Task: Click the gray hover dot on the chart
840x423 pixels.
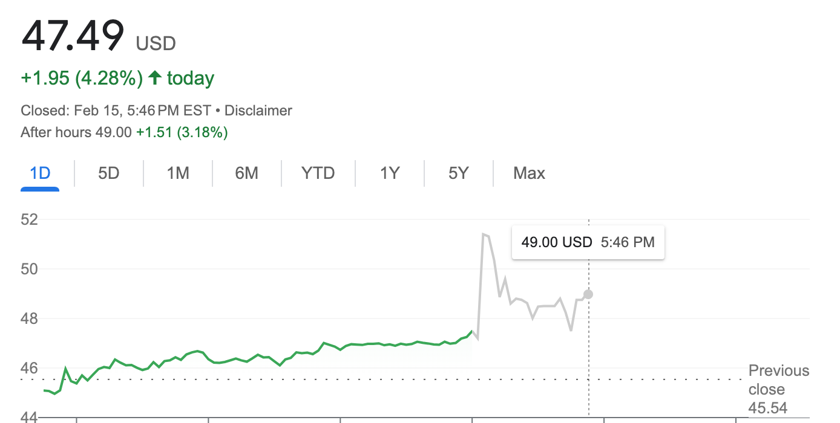Action: click(588, 294)
